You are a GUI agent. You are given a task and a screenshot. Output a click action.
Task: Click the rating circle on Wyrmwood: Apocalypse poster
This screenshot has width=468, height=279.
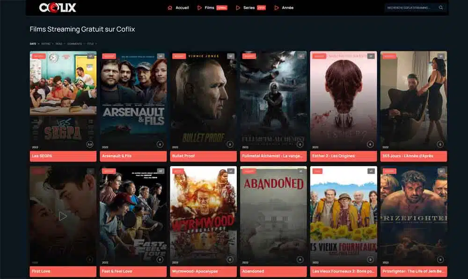[230, 260]
